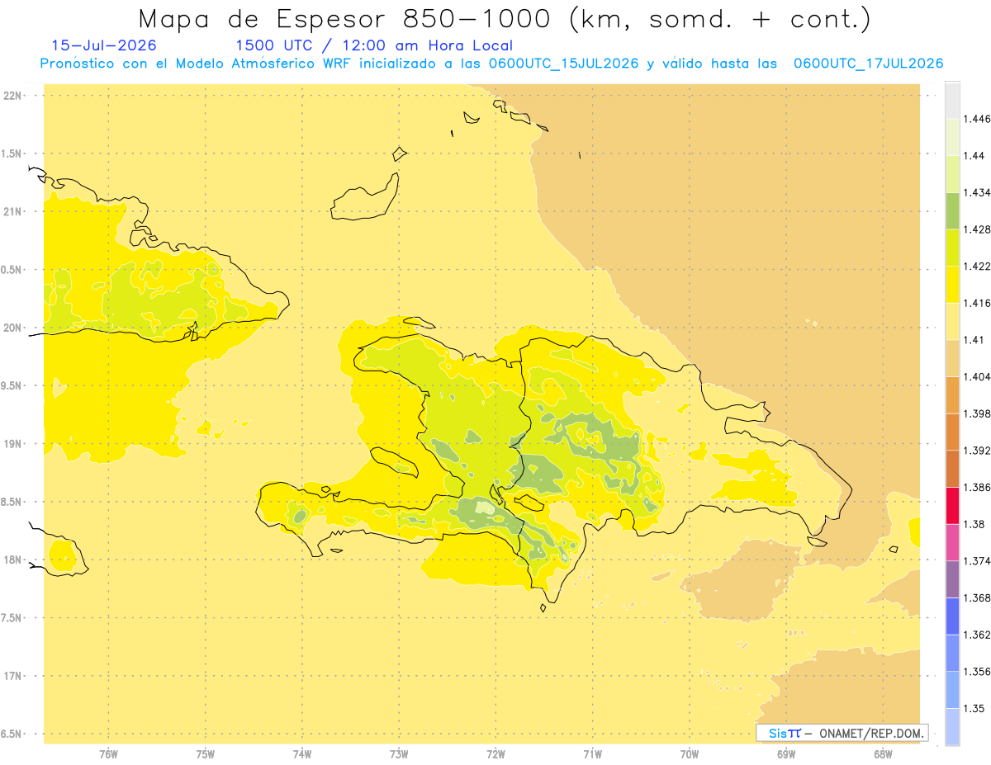Image resolution: width=991 pixels, height=765 pixels.
Task: Click the 19N latitude label
Action: (x=12, y=443)
